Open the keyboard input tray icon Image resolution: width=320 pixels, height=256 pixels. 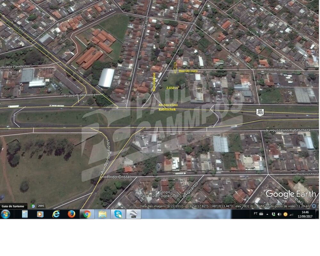(262, 213)
